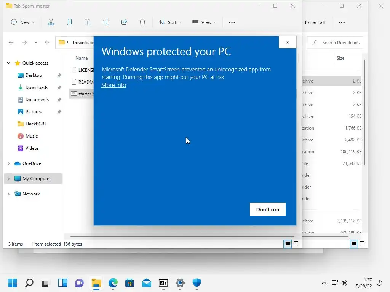Open Desktop in Quick access
Screen dimensions: 390x292
point(34,75)
